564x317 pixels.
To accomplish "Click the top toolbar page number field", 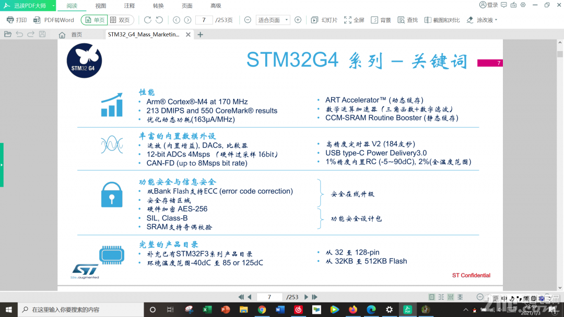I will [204, 20].
